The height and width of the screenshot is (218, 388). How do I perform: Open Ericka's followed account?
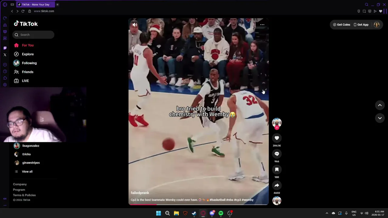tap(22, 154)
